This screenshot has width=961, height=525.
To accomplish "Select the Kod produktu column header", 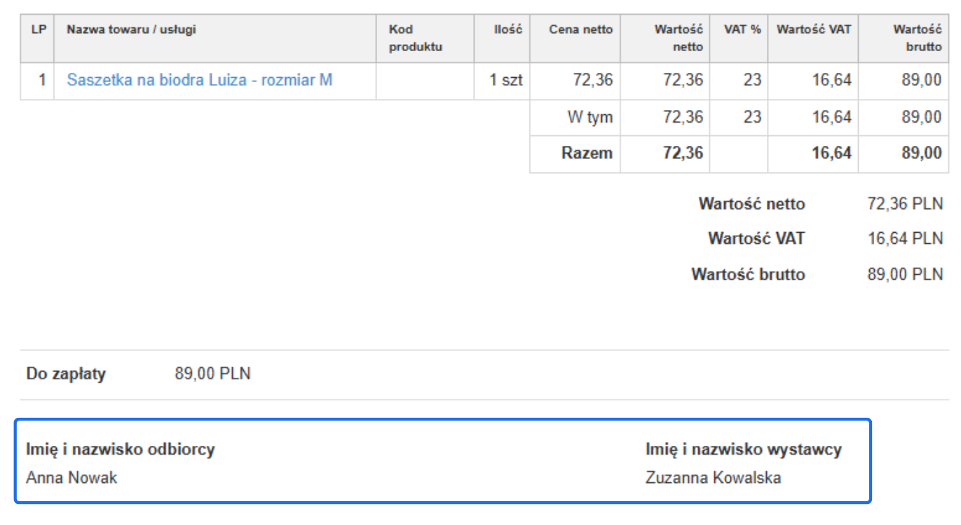I will [416, 38].
